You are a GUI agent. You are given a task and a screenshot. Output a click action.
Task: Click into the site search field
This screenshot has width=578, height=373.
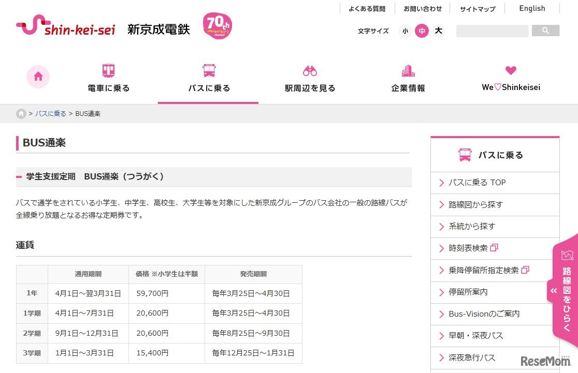point(492,31)
